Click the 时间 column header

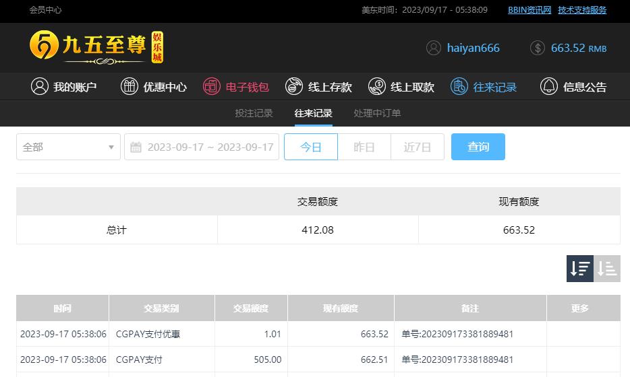(x=63, y=308)
